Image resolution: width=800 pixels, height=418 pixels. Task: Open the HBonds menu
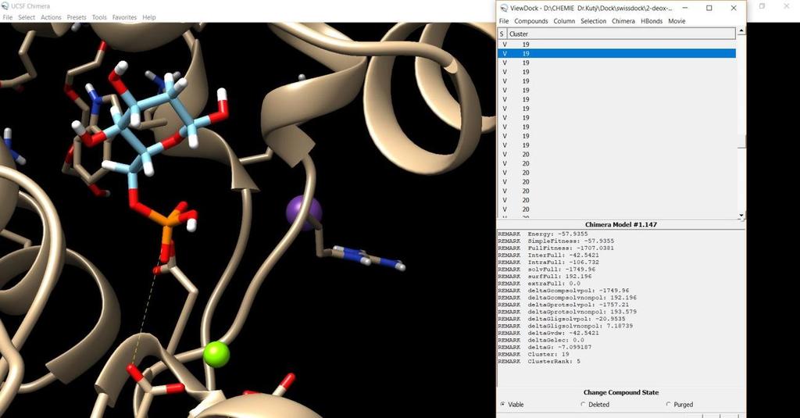click(652, 21)
